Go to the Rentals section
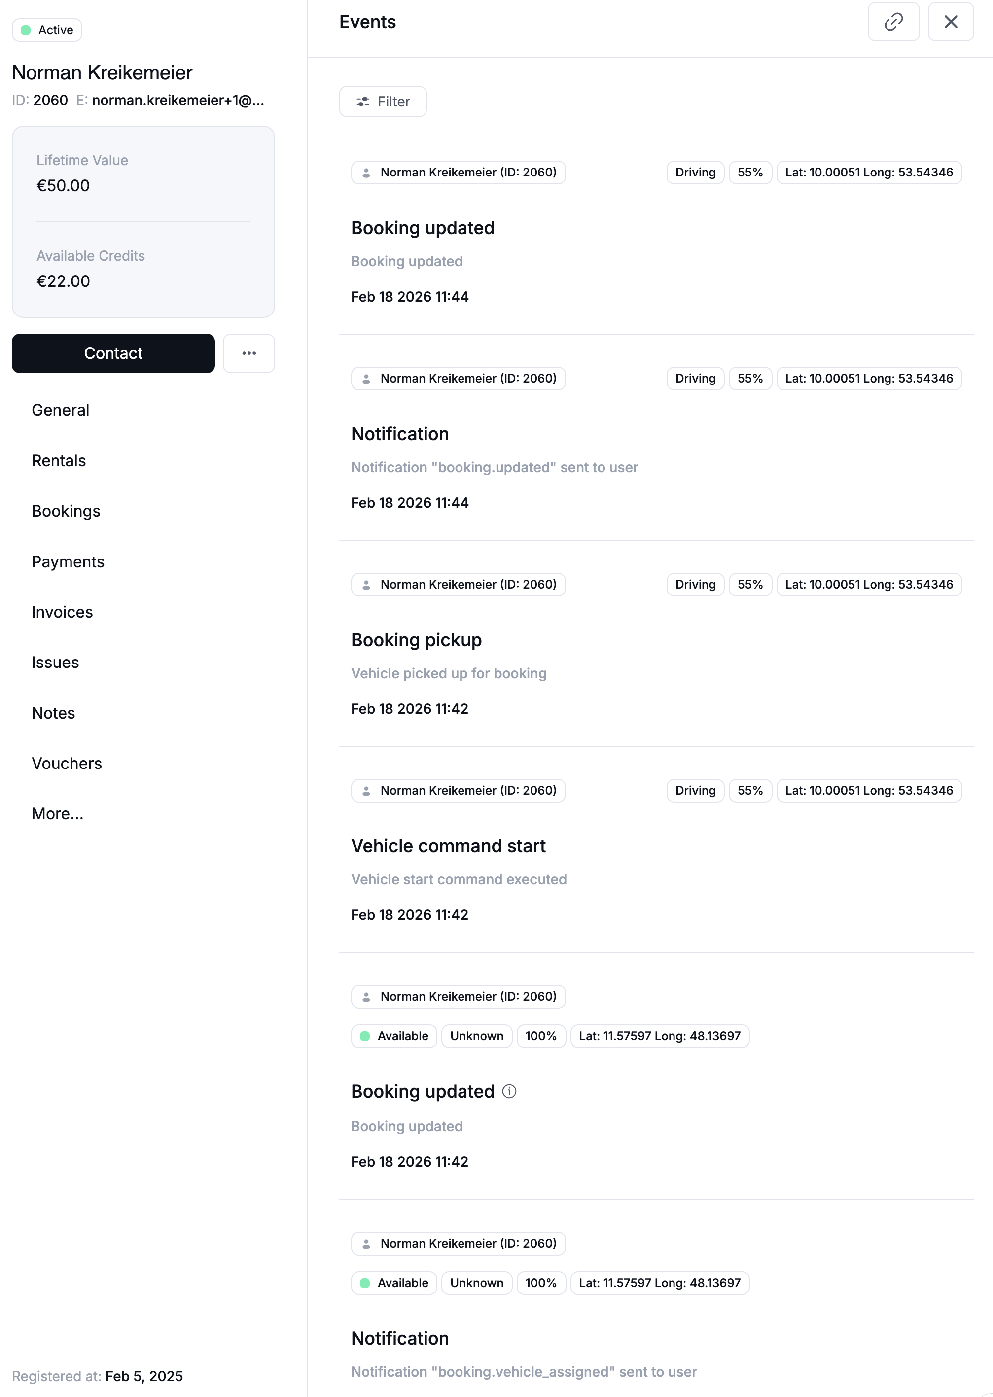The height and width of the screenshot is (1397, 993). 59,461
